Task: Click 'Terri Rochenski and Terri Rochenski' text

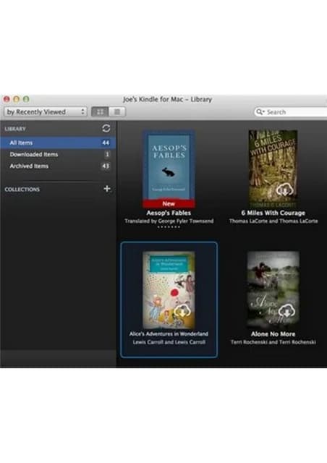Action: coord(273,342)
